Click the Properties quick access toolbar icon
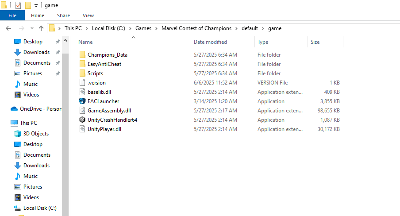Viewport: 400px width, 216px height. coord(18,5)
